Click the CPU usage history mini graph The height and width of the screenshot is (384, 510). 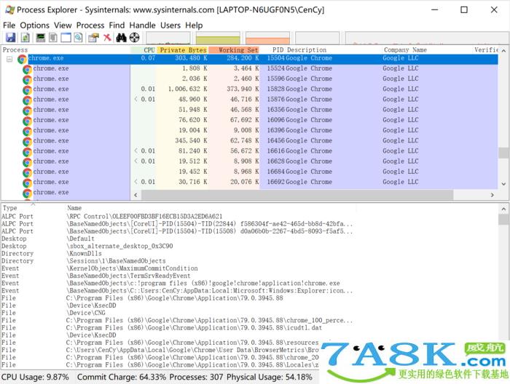[x=168, y=38]
